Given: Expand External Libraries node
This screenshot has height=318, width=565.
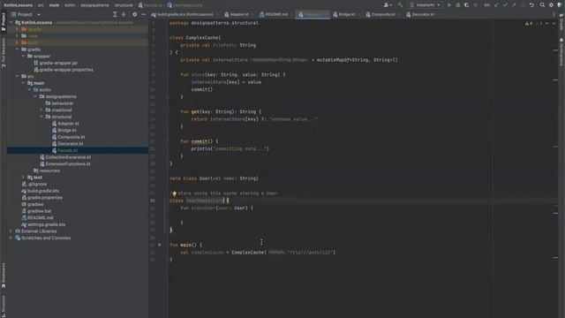Looking at the screenshot, I should 11,231.
